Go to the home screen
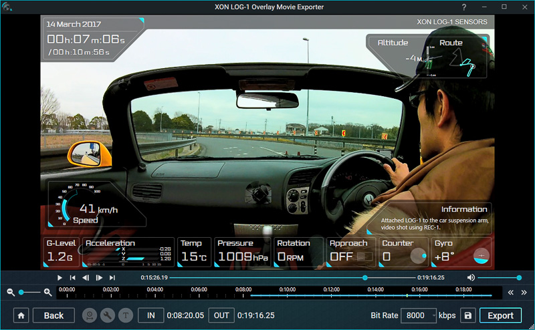The height and width of the screenshot is (330, 535). [x=21, y=315]
